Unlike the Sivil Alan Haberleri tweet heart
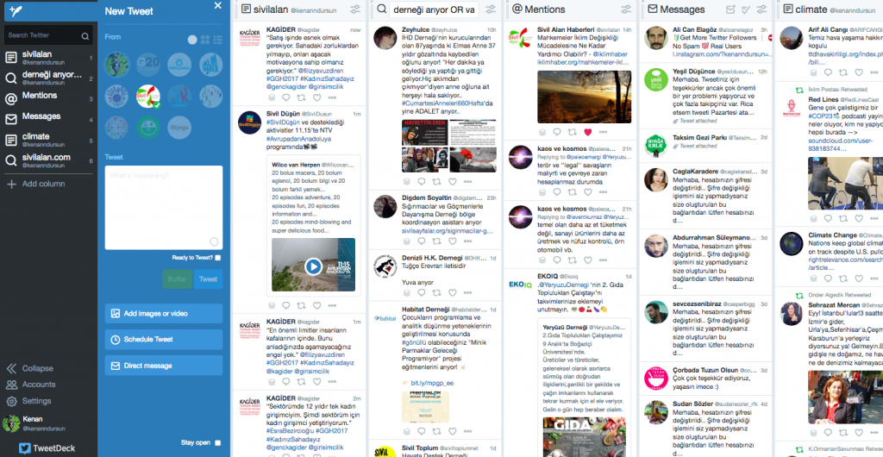Screen dimensions: 883x457 point(588,132)
